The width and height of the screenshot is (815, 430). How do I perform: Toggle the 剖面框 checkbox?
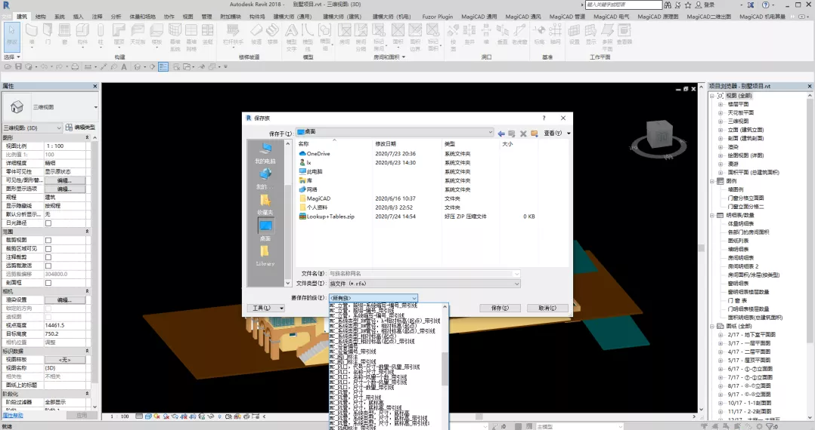48,282
